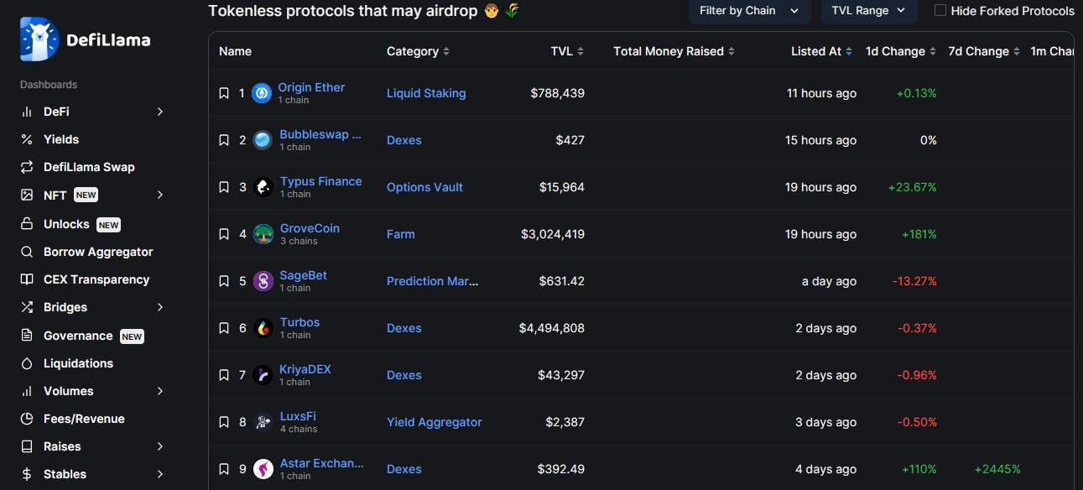Click the Liquidations droplet sidebar icon
Screen dimensions: 1083x490
27,363
